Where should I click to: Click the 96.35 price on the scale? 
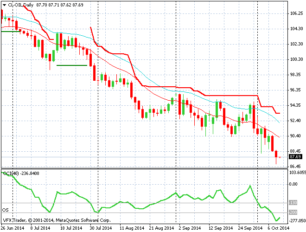point(296,90)
